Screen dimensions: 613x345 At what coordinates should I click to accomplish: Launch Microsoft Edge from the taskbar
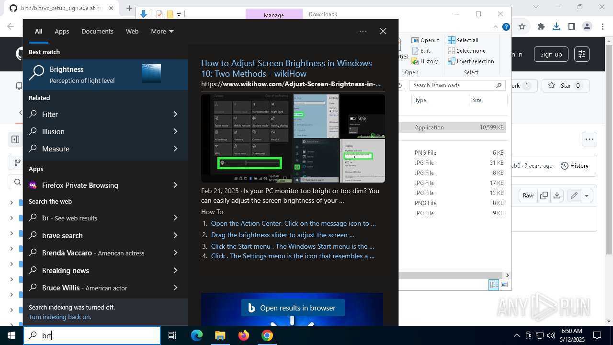pyautogui.click(x=197, y=335)
